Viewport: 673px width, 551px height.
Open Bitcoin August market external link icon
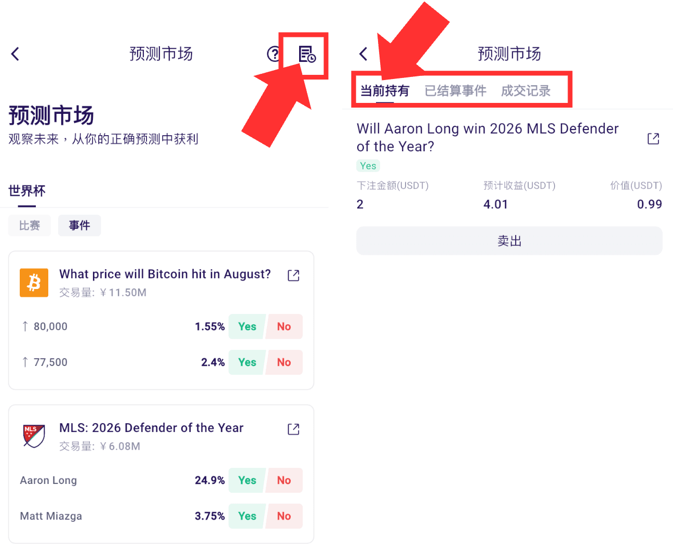(x=293, y=275)
